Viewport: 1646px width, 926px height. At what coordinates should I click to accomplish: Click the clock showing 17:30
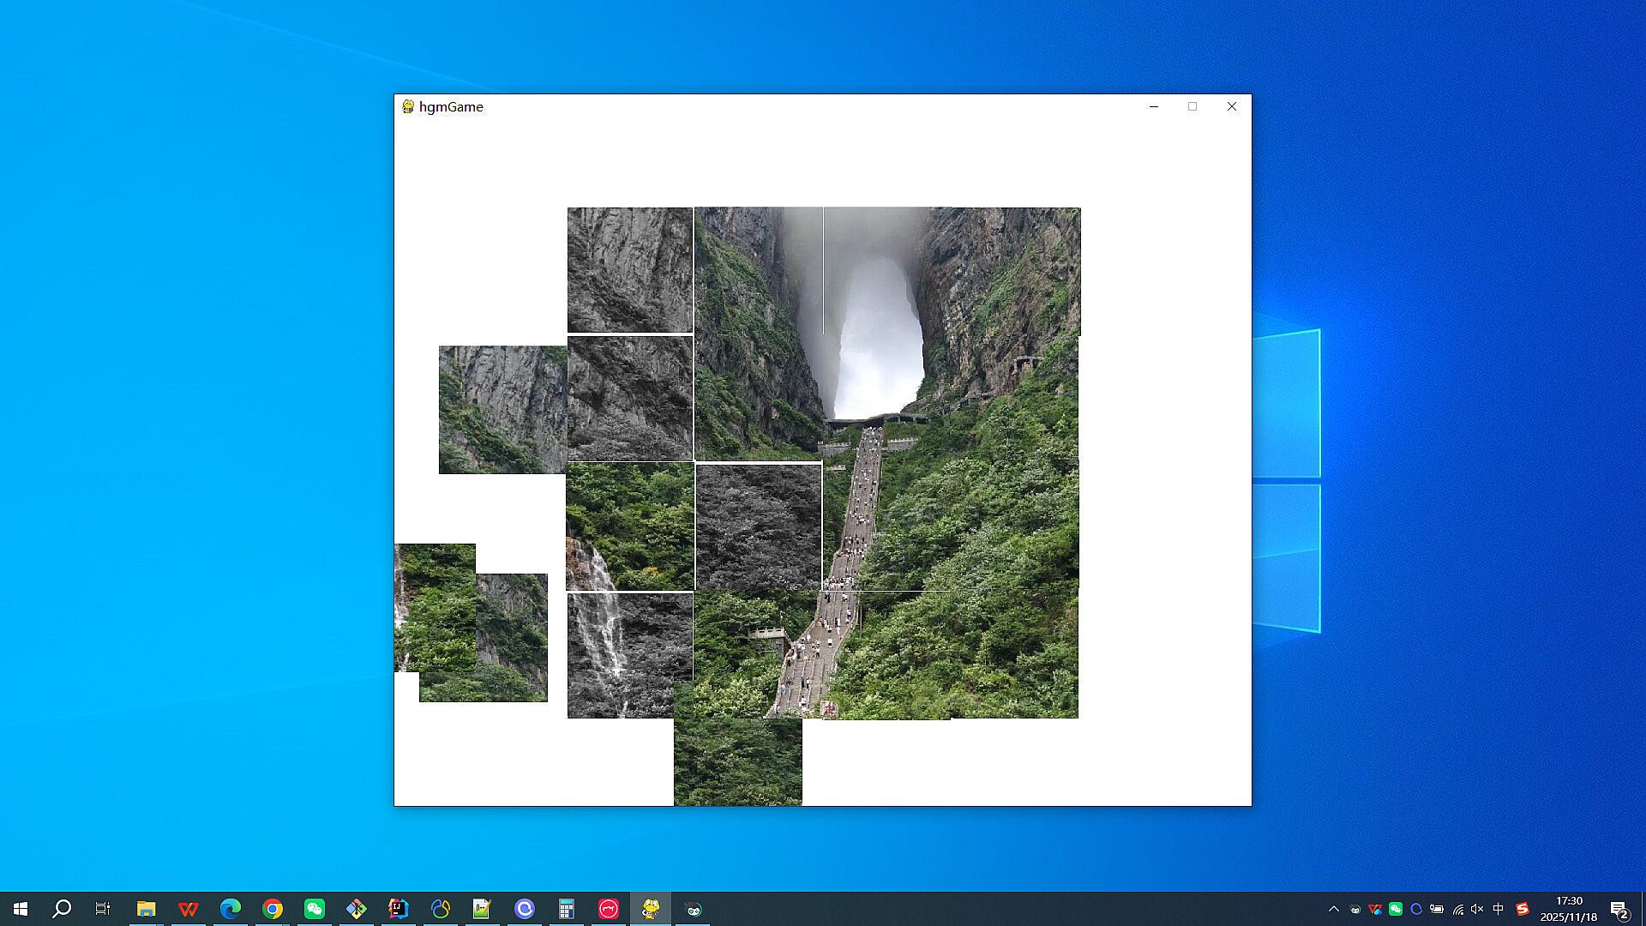pos(1569,909)
